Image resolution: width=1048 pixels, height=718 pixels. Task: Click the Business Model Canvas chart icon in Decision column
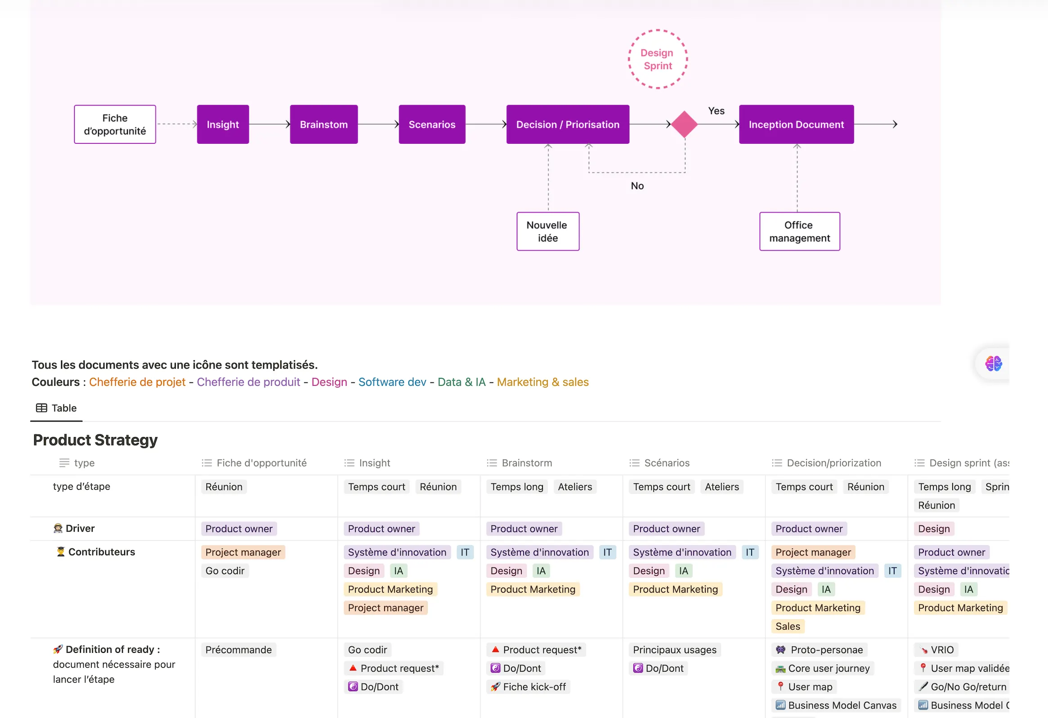pos(780,705)
